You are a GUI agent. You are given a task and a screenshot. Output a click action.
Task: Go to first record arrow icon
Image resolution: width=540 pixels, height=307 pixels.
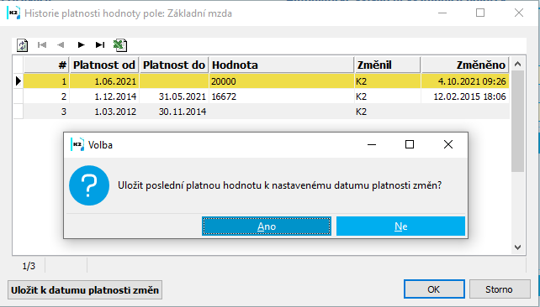tap(42, 45)
